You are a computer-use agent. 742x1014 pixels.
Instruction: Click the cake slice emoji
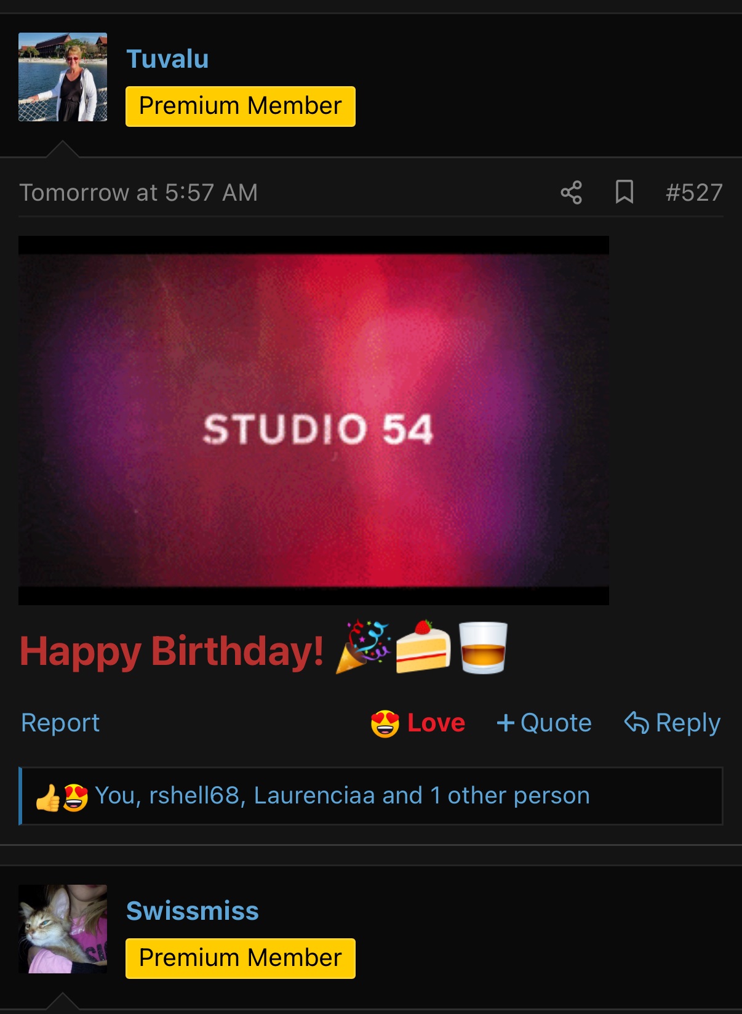[423, 647]
